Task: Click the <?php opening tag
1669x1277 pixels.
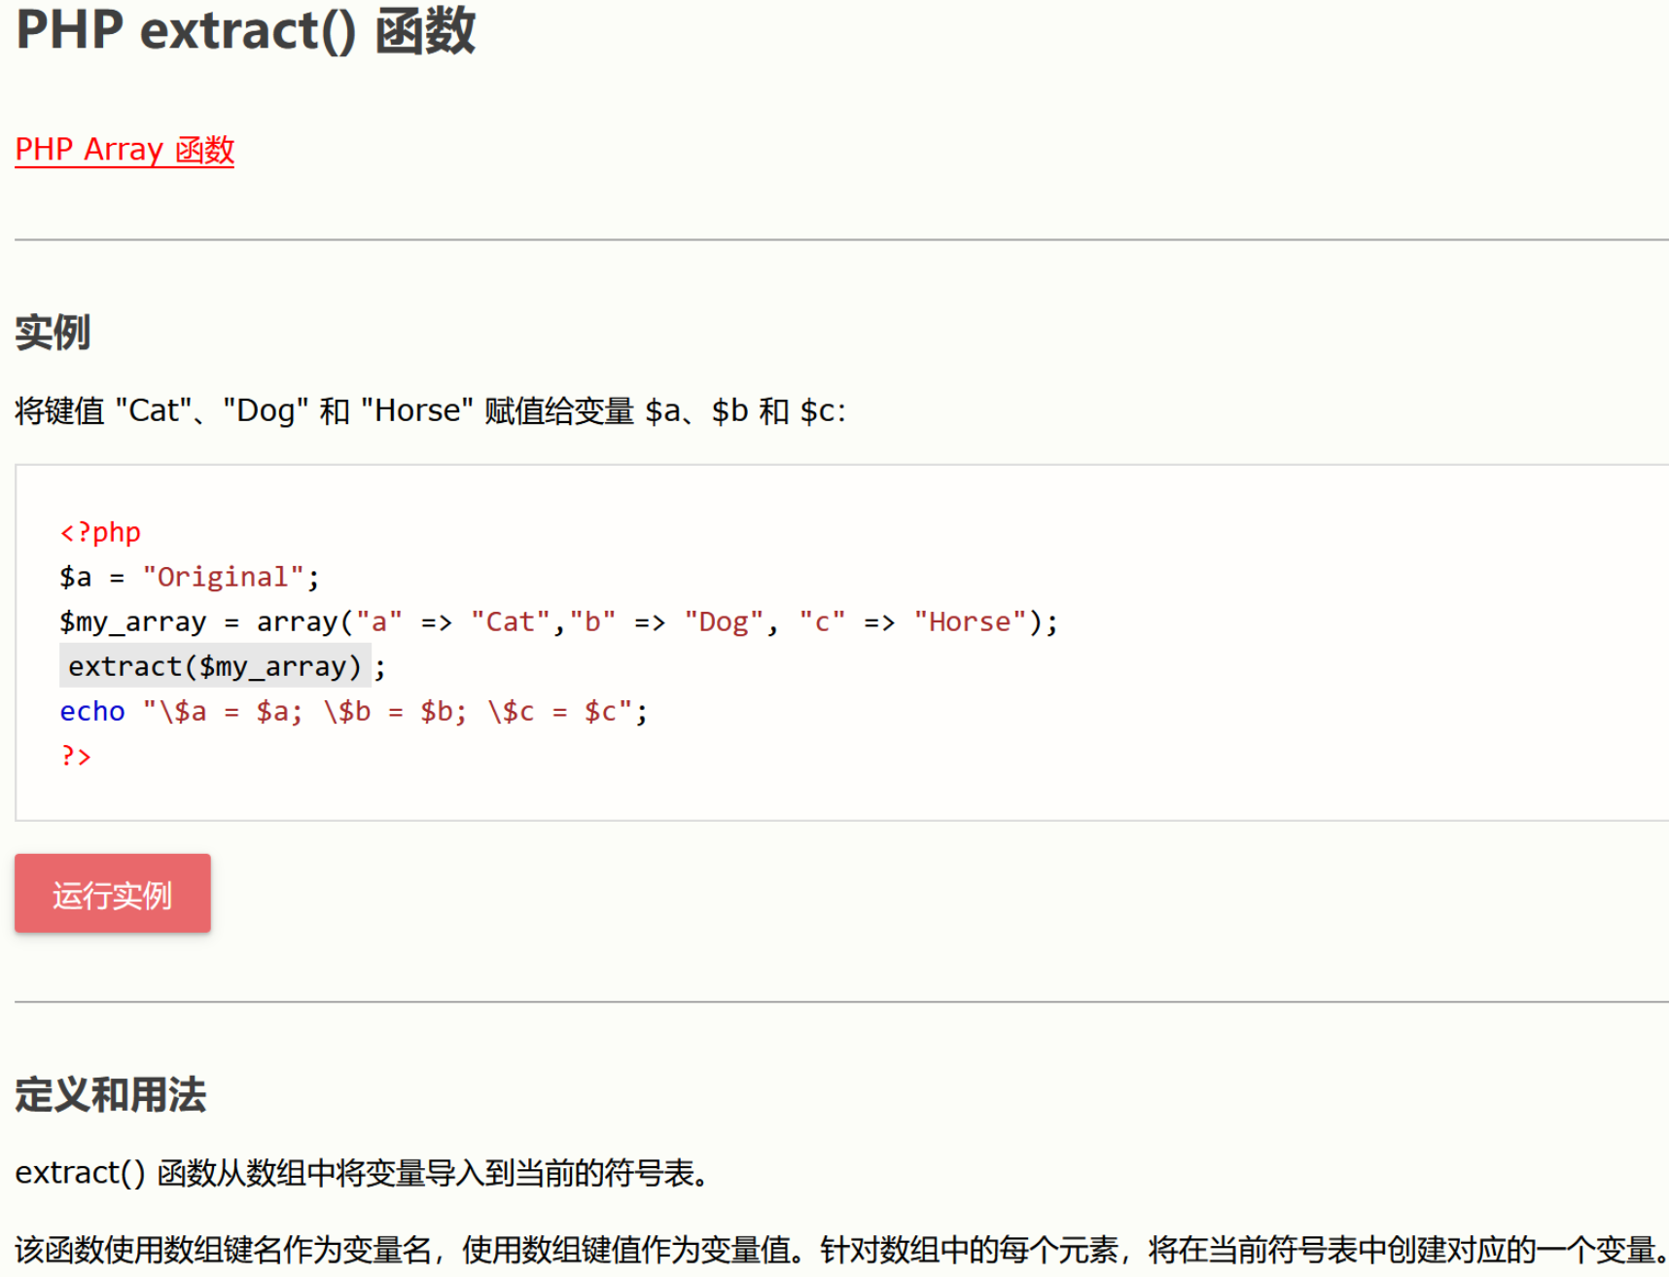Action: click(100, 532)
